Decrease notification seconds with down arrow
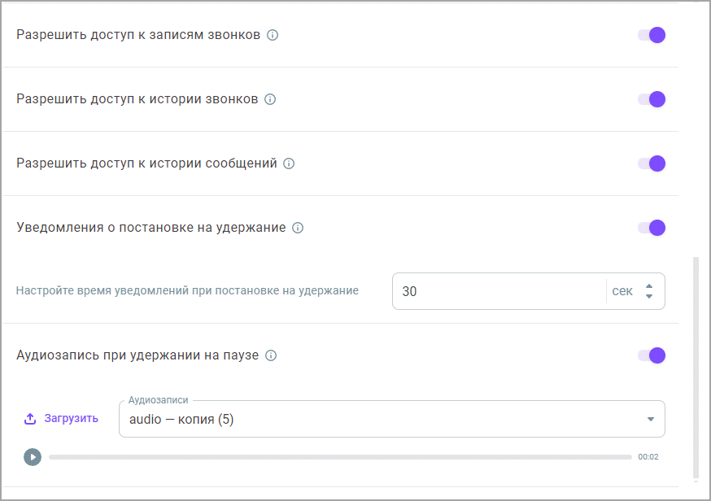This screenshot has width=711, height=501. point(649,297)
